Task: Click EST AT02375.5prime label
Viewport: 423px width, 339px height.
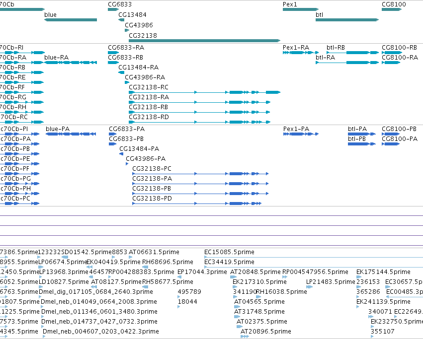Action: 261,322
